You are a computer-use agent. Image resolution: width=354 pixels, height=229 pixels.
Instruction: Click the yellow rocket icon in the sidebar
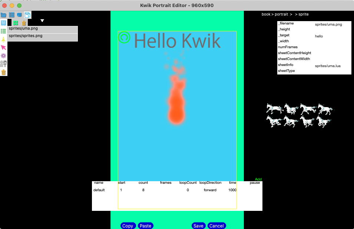pyautogui.click(x=3, y=40)
